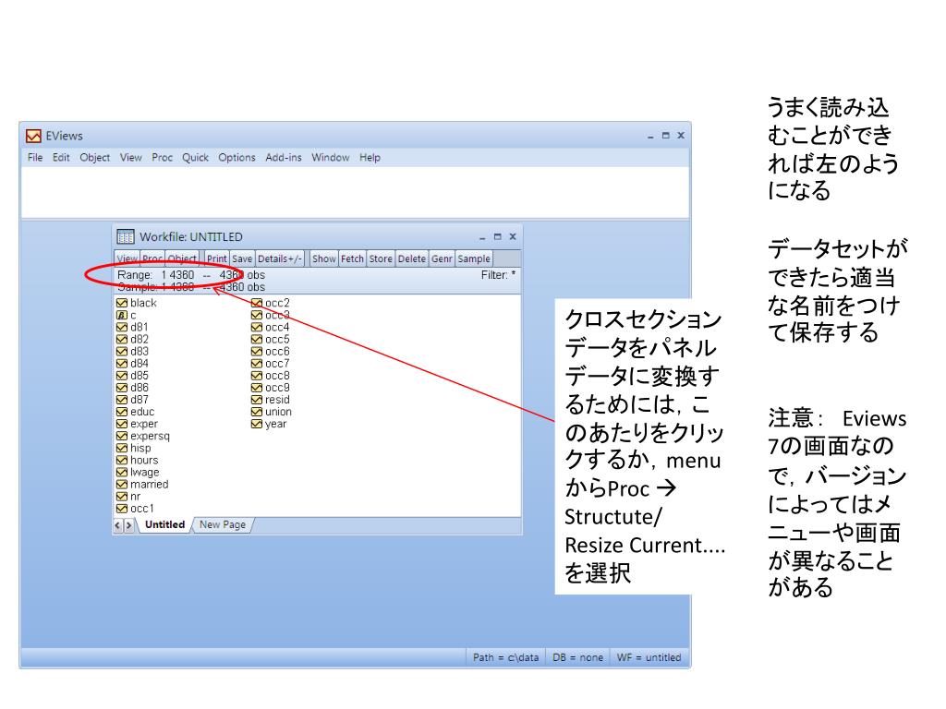Viewport: 946px width, 709px height.
Task: Select the occ5 series name
Action: pos(277,340)
